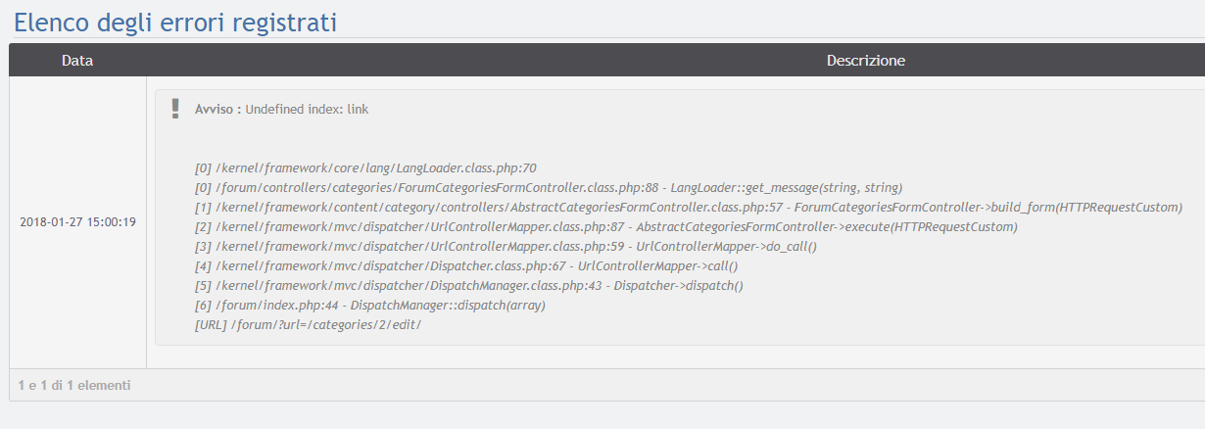Click the '1 e 1 di 1 elementi' footer
Screen dimensions: 1205x429
(x=74, y=385)
